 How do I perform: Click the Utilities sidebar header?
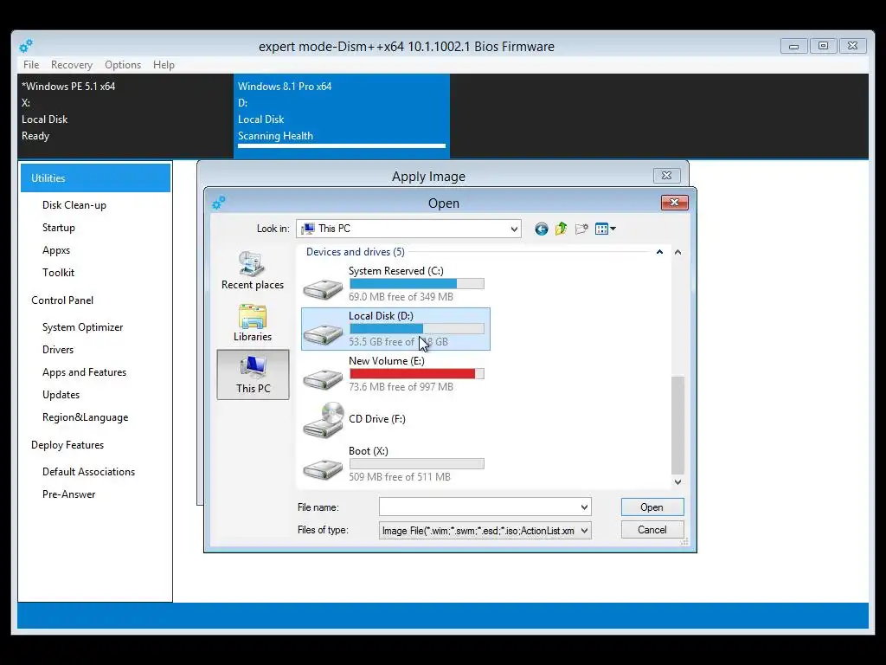[95, 178]
